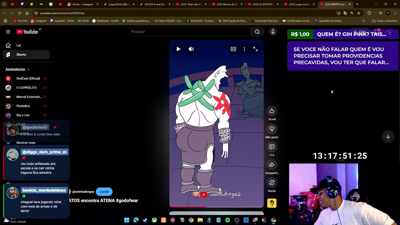The height and width of the screenshot is (225, 400).
Task: Share the Short (Compartilhar)
Action: pos(272,165)
